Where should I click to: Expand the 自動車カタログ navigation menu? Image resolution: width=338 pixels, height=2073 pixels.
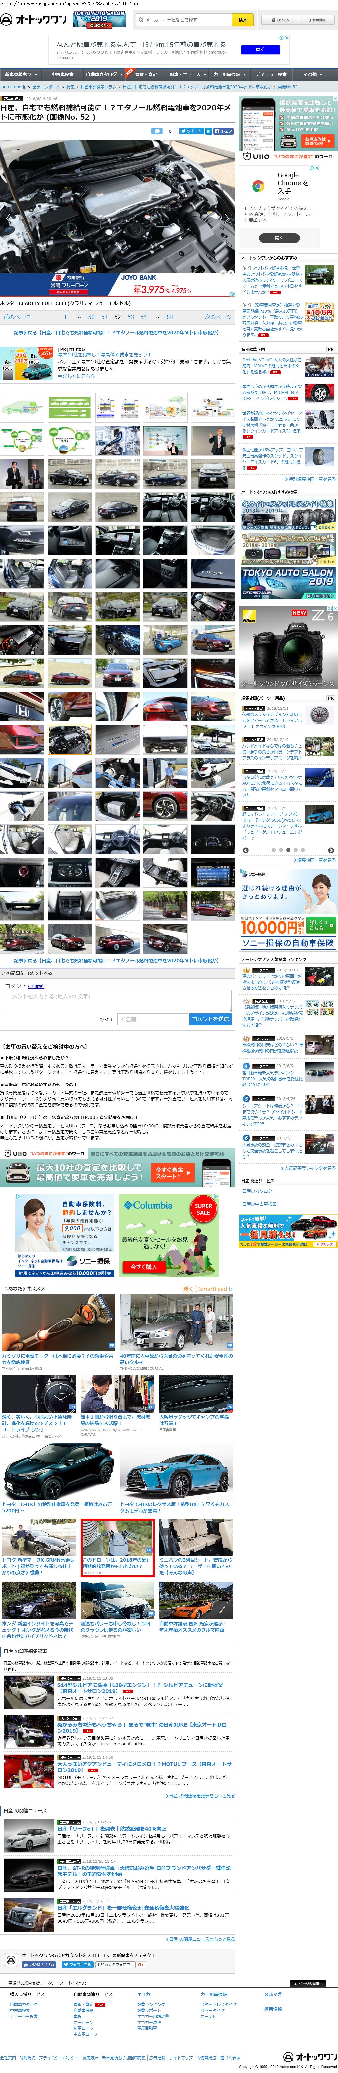pyautogui.click(x=104, y=74)
